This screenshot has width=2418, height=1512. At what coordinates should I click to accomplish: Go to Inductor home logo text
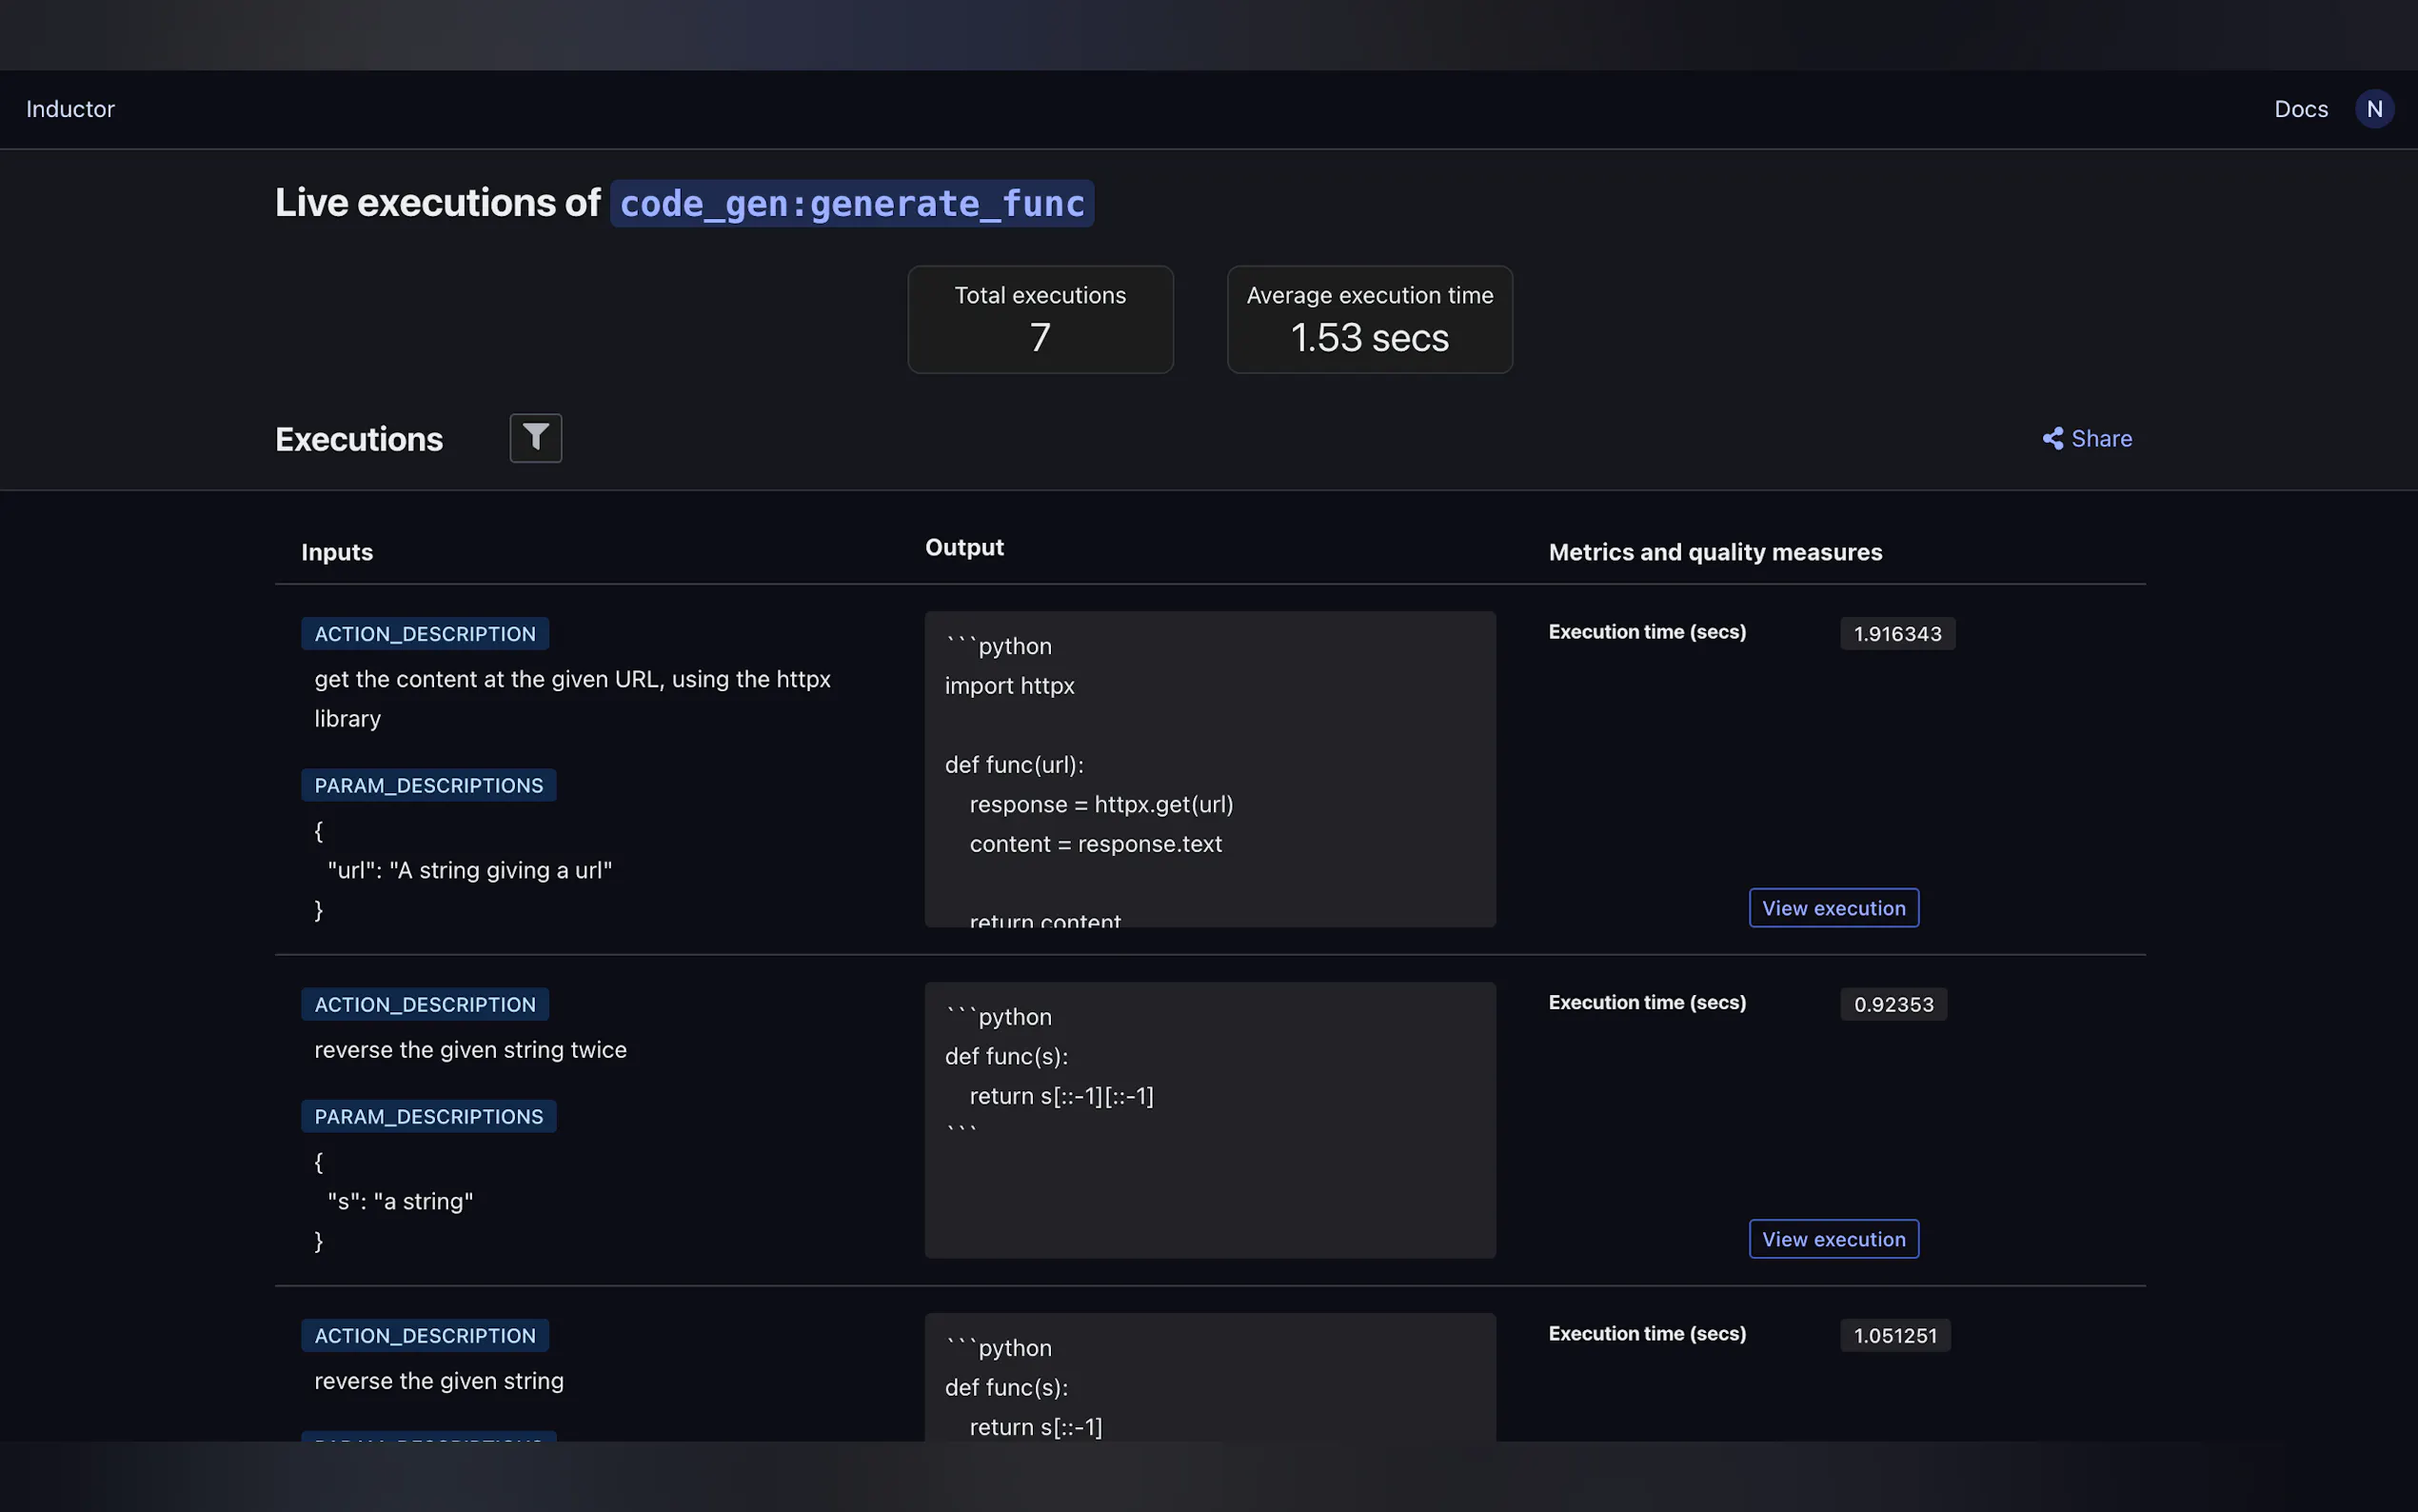point(70,109)
